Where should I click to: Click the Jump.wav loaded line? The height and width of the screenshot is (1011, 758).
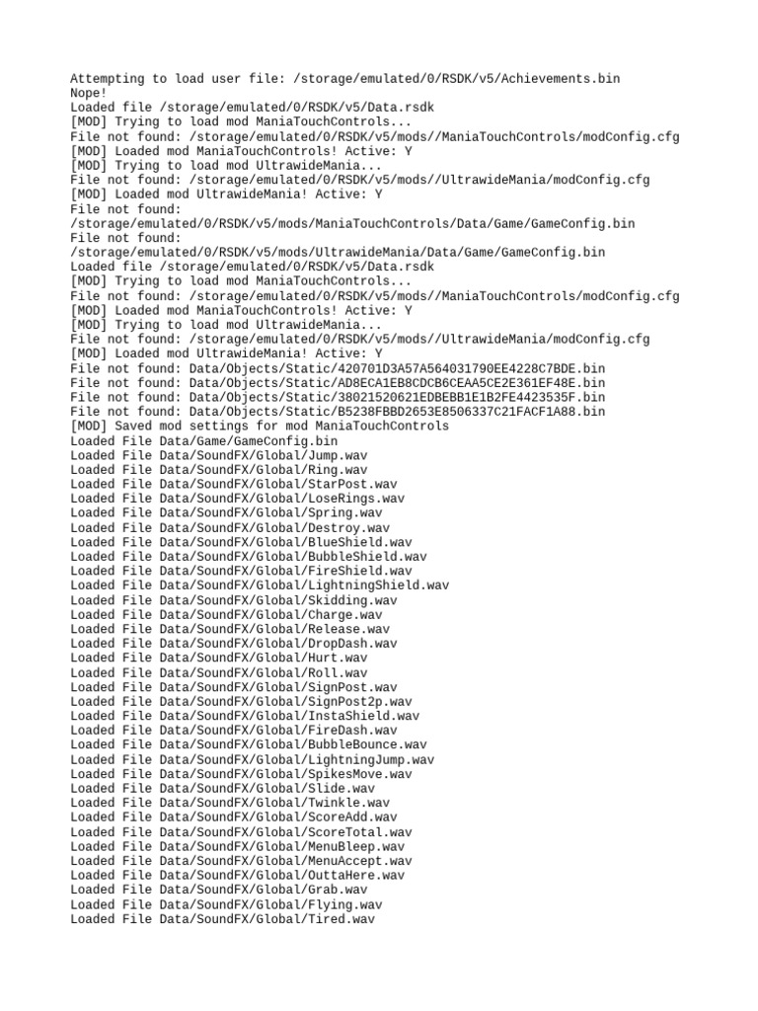tap(218, 455)
